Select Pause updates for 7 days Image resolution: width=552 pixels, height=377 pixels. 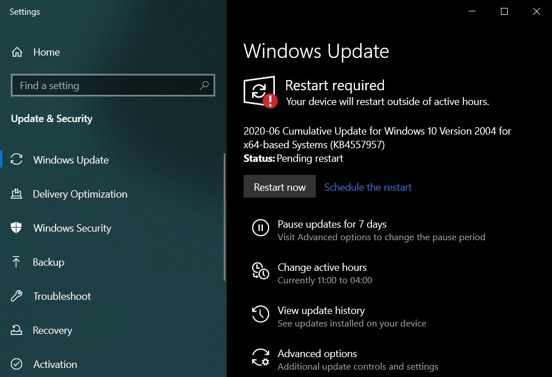tap(332, 224)
